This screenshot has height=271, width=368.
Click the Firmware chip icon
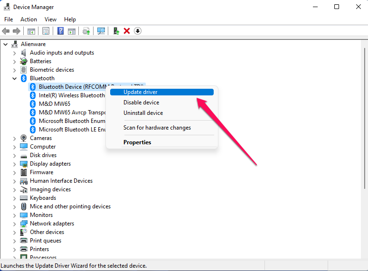tap(24, 172)
